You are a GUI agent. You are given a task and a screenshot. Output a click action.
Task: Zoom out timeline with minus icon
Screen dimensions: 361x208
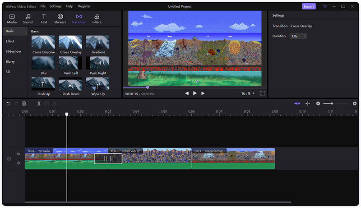[x=318, y=103]
